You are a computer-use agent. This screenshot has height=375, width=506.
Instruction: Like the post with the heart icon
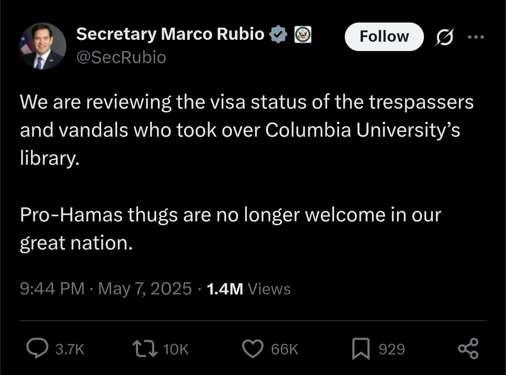click(253, 349)
